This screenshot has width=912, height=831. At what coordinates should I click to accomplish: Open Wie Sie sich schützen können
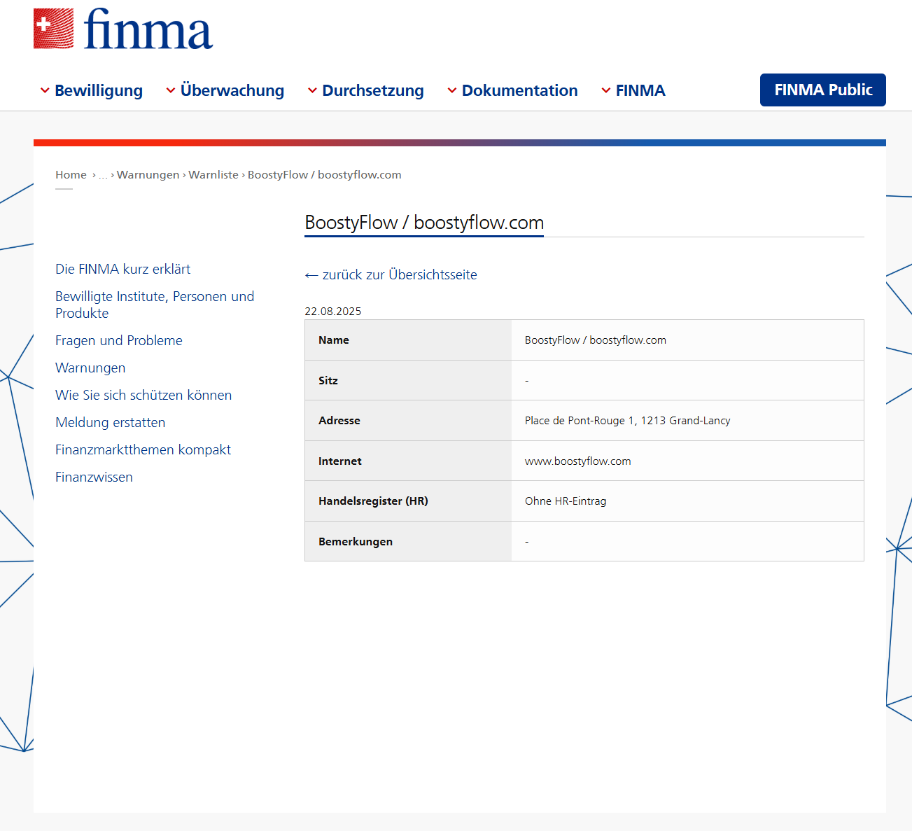pos(143,395)
